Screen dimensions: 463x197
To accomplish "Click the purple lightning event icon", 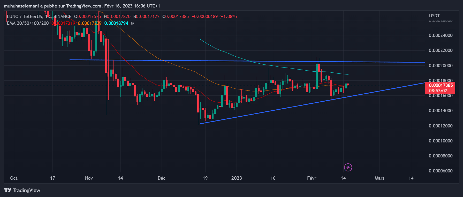I will (x=348, y=168).
